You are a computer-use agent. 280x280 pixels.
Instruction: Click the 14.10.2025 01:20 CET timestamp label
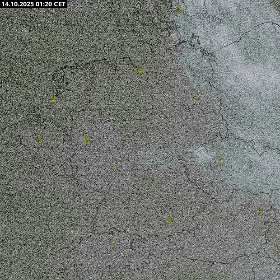34,4
